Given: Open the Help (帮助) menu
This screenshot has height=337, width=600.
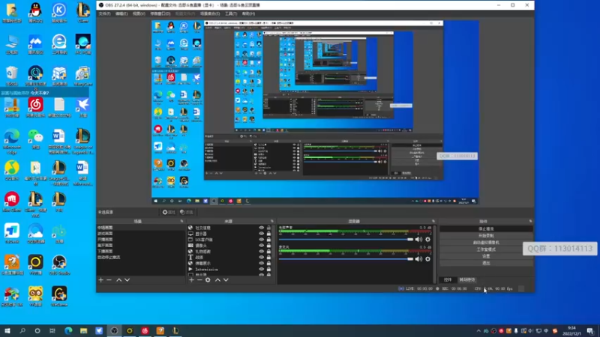Looking at the screenshot, I should [248, 13].
